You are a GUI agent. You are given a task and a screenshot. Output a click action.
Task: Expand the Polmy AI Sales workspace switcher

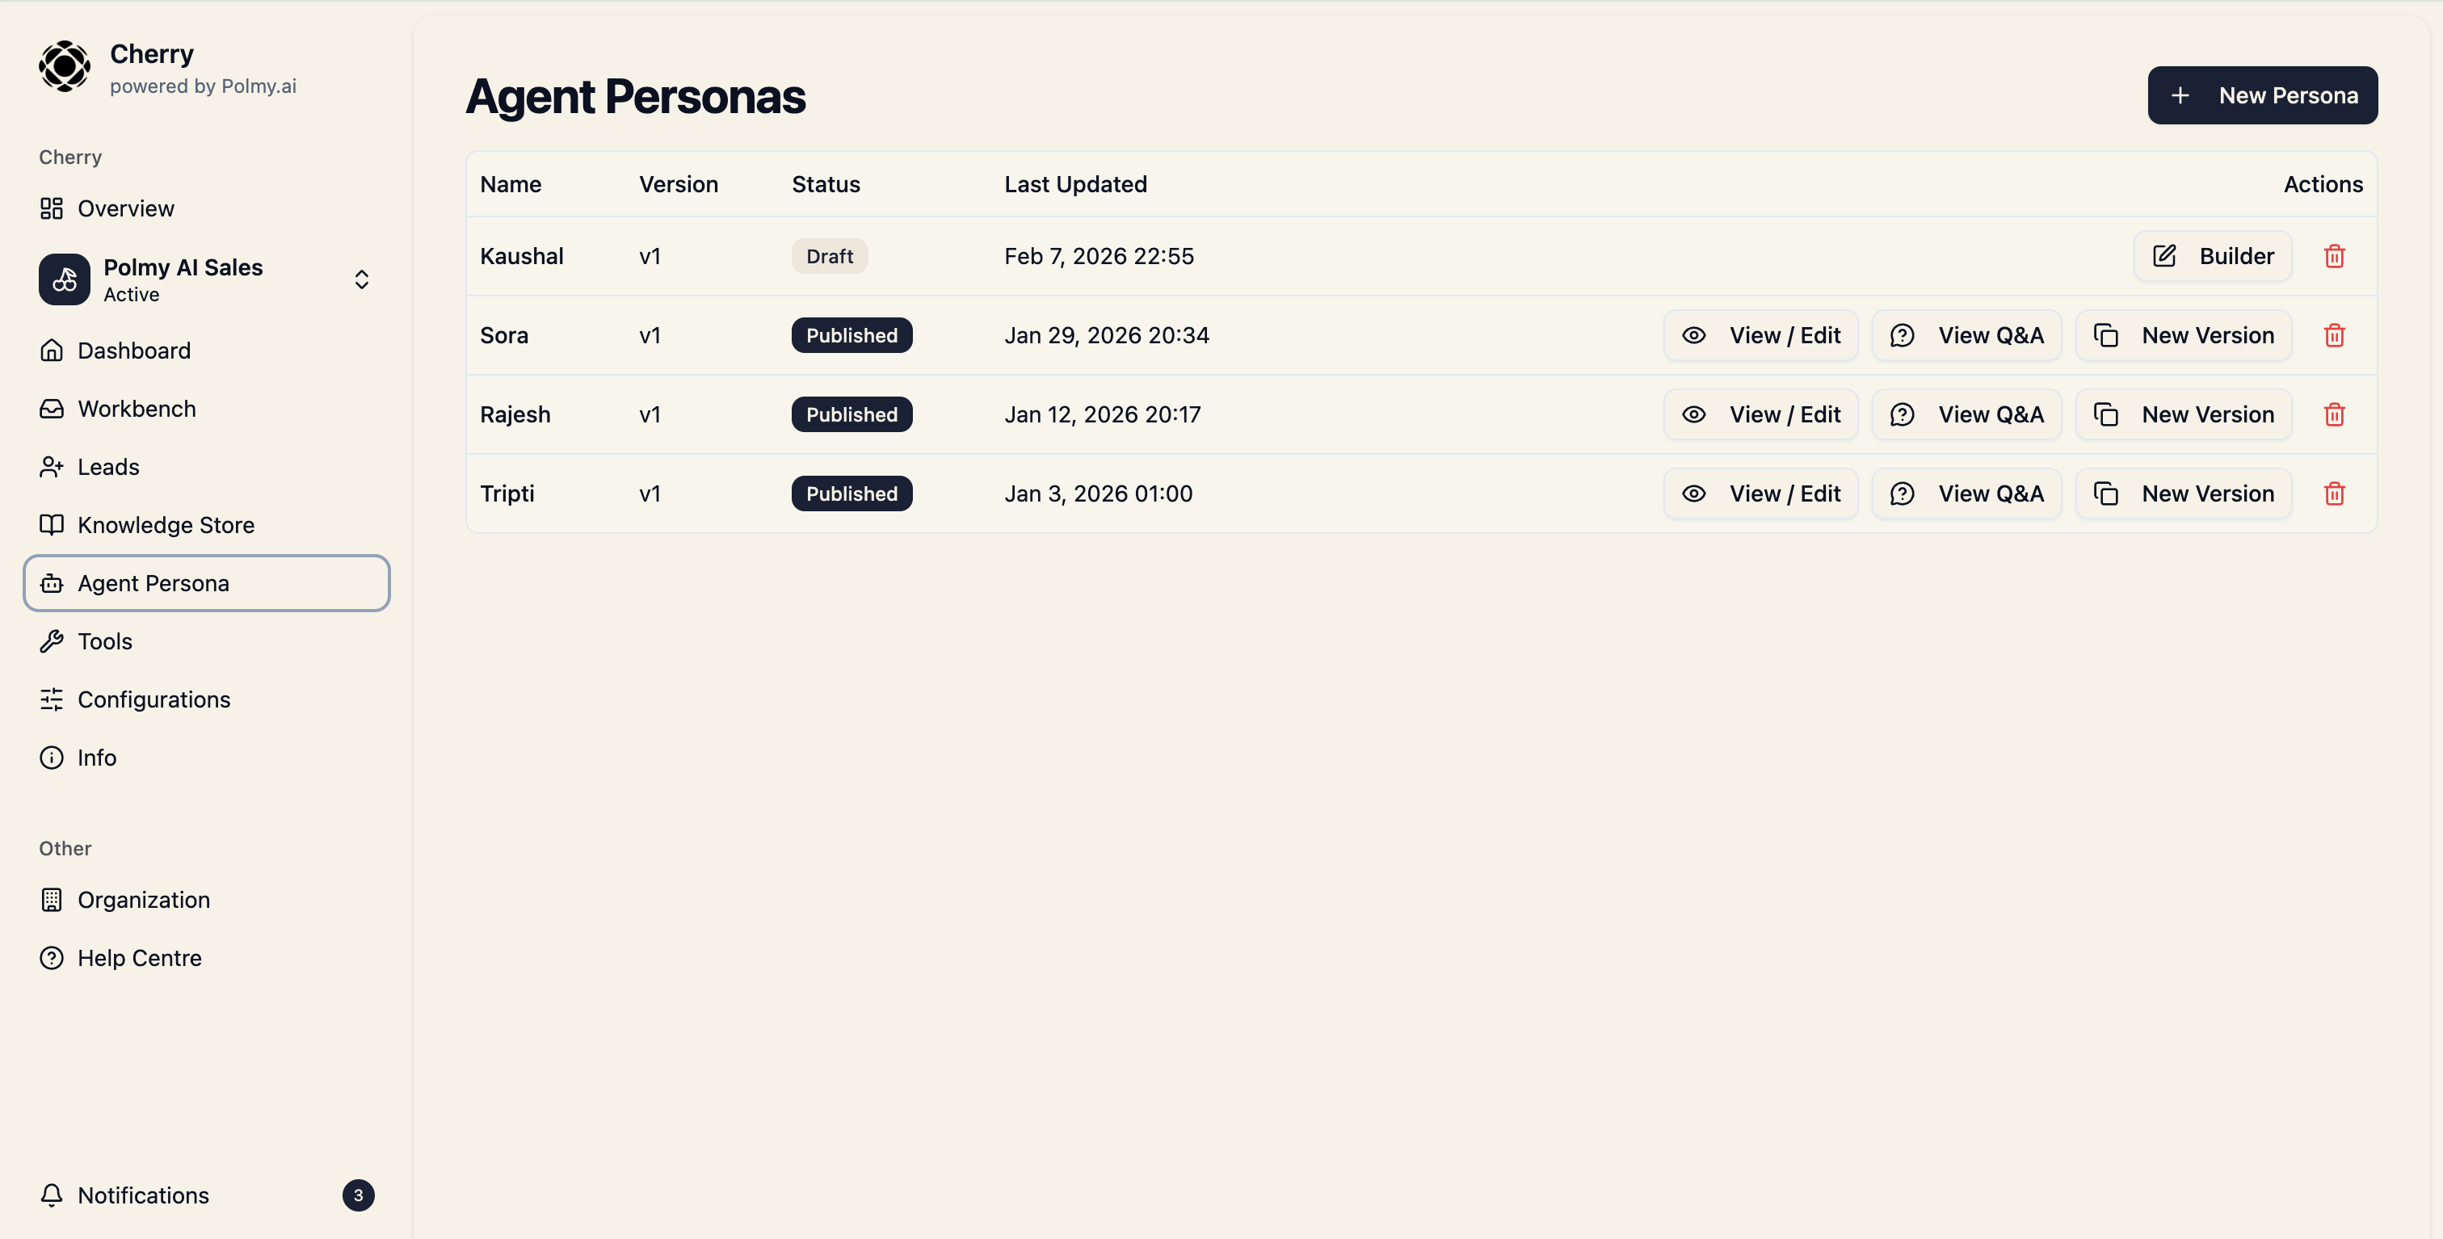pyautogui.click(x=361, y=279)
